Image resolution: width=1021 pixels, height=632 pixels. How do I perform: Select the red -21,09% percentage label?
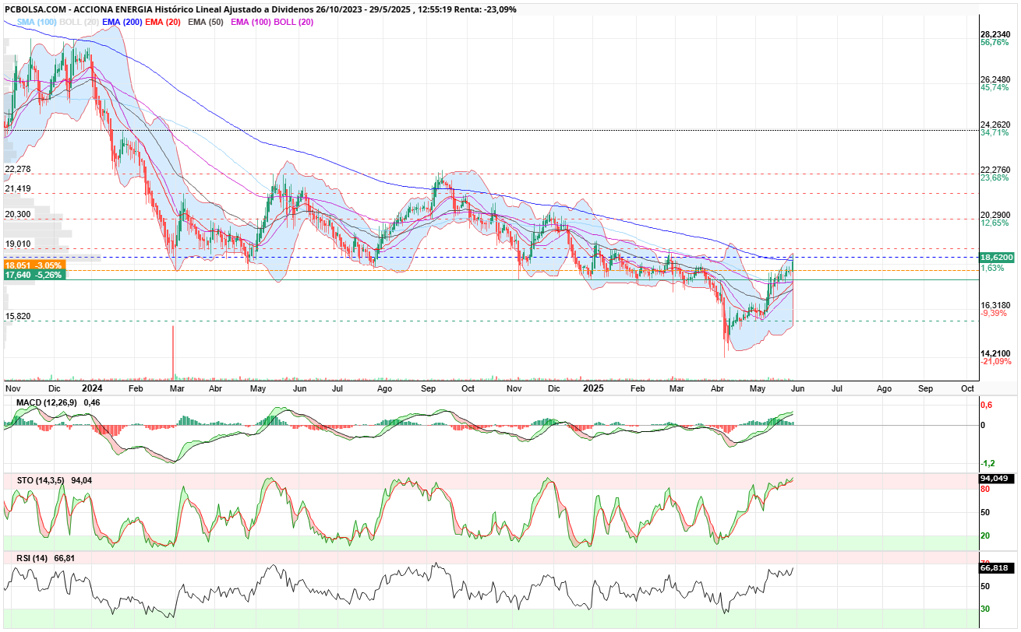pos(995,361)
